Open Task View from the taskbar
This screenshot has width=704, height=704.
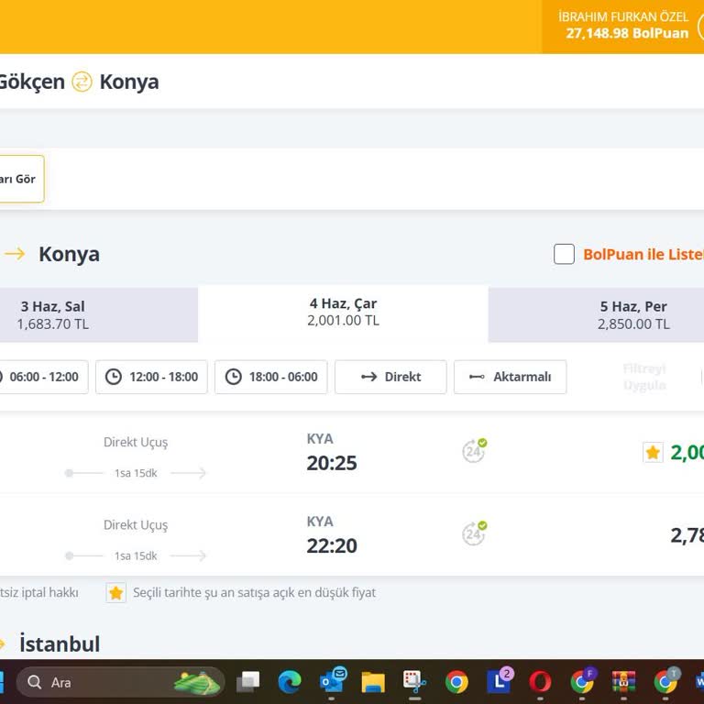tap(247, 682)
